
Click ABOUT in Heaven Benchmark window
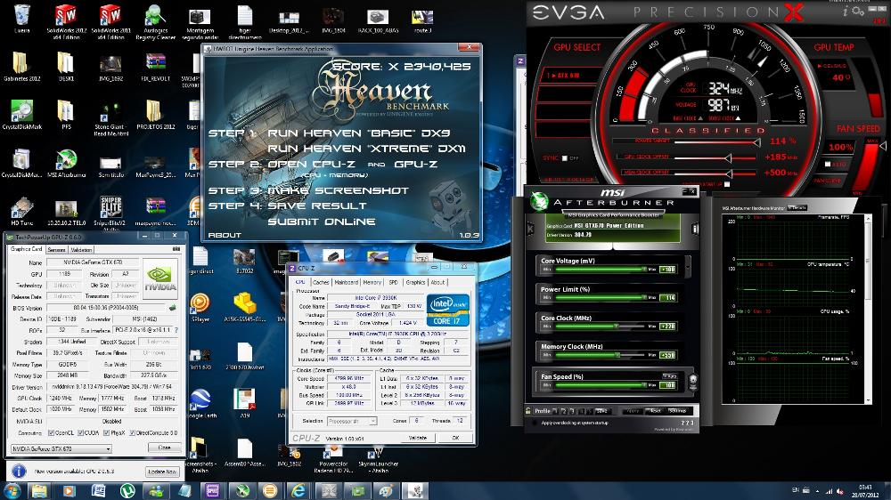tap(225, 235)
